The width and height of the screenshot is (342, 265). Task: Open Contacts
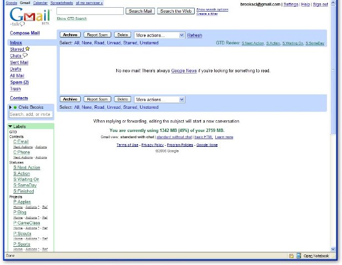coord(19,98)
